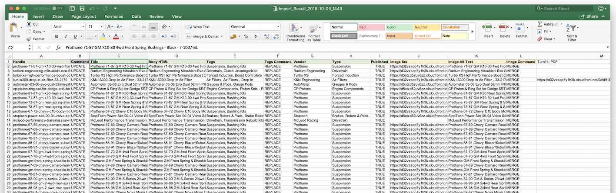
Task: Open Conditional Formatting menu
Action: [296, 32]
